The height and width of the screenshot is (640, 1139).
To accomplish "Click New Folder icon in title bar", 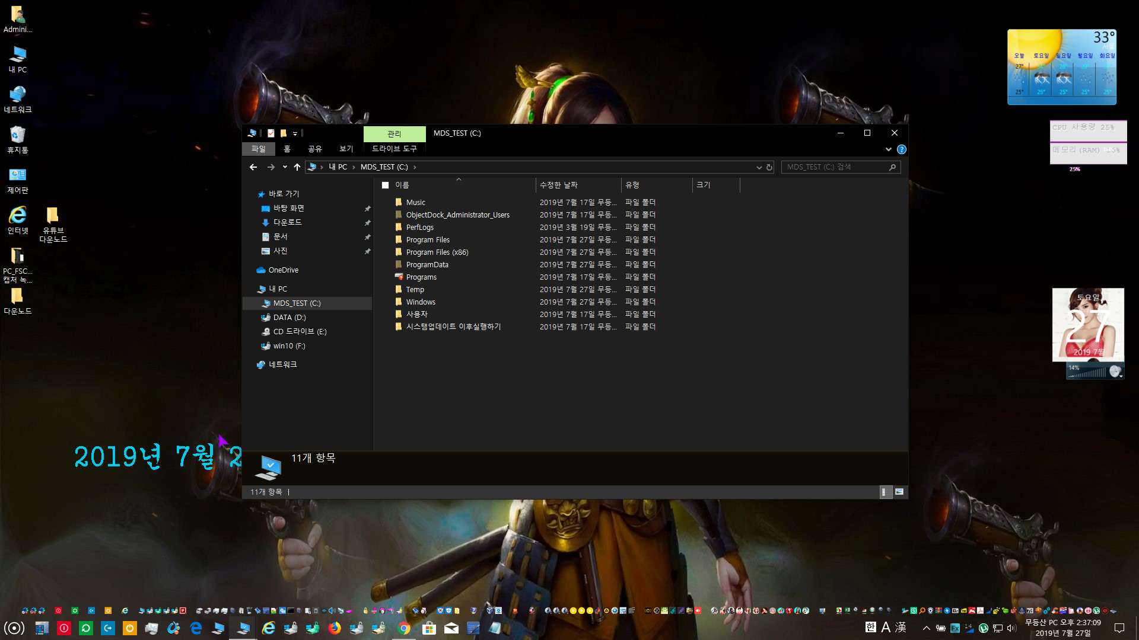I will click(284, 133).
